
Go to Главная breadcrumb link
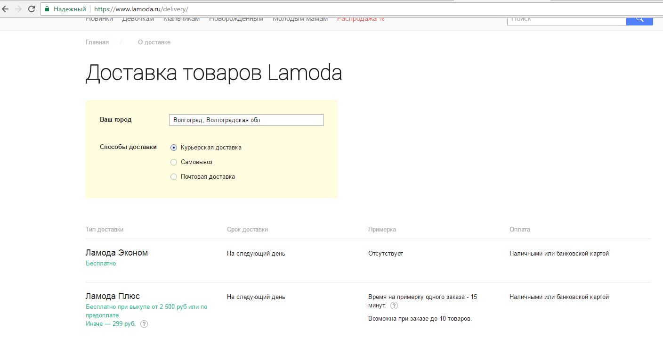pyautogui.click(x=97, y=42)
